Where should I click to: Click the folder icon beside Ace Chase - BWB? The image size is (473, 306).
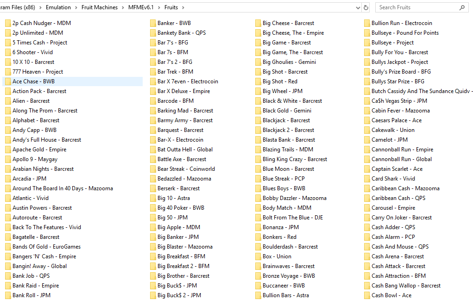pyautogui.click(x=8, y=81)
